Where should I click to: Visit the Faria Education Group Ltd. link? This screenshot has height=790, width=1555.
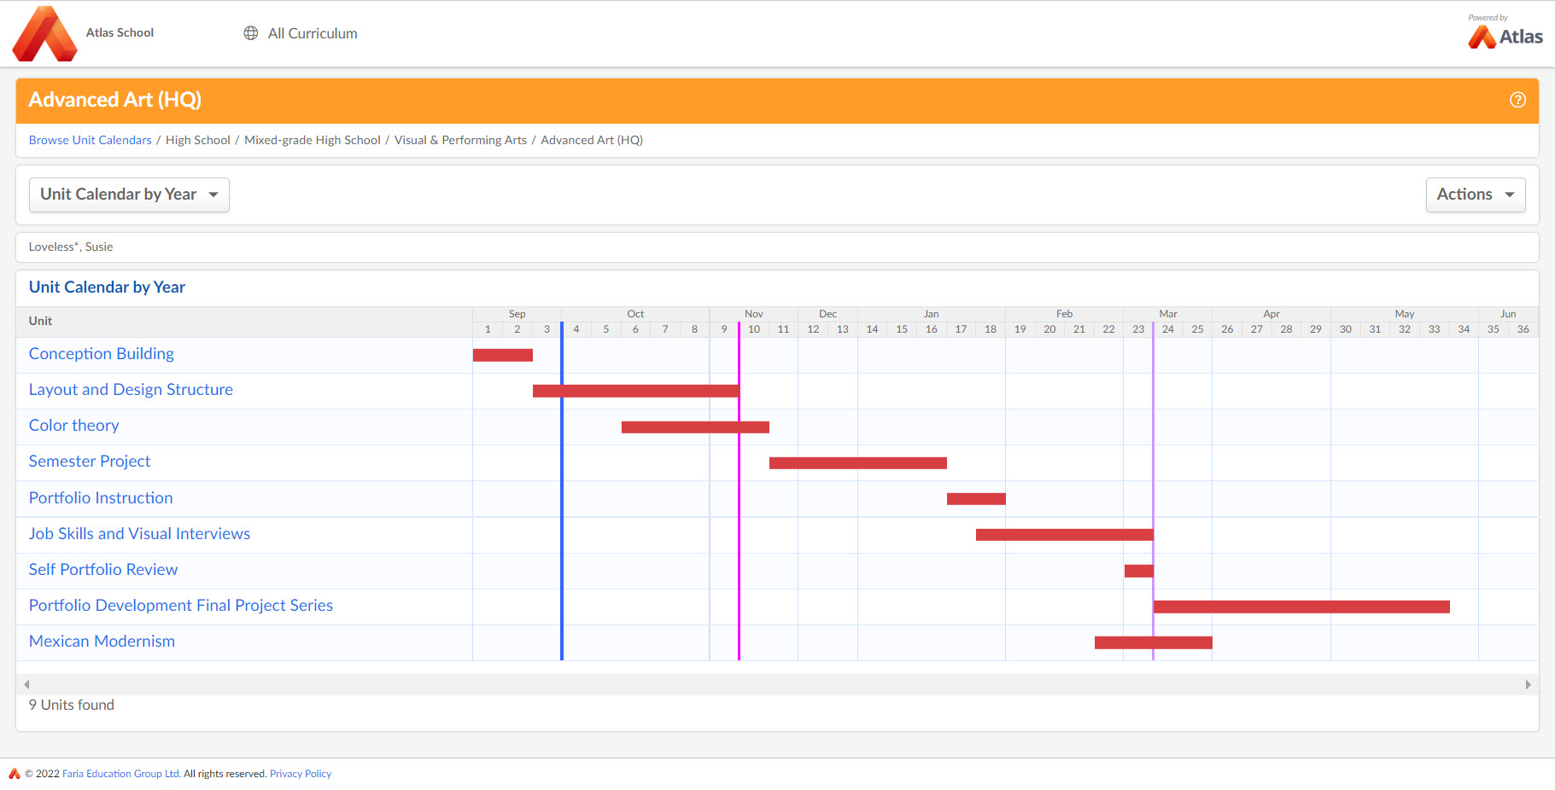click(121, 774)
